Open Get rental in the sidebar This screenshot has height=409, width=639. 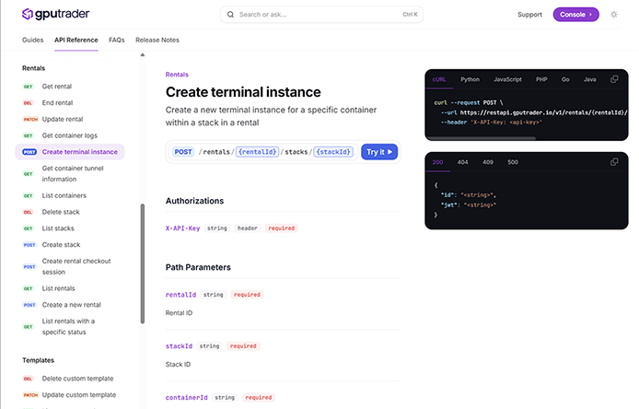pyautogui.click(x=57, y=87)
